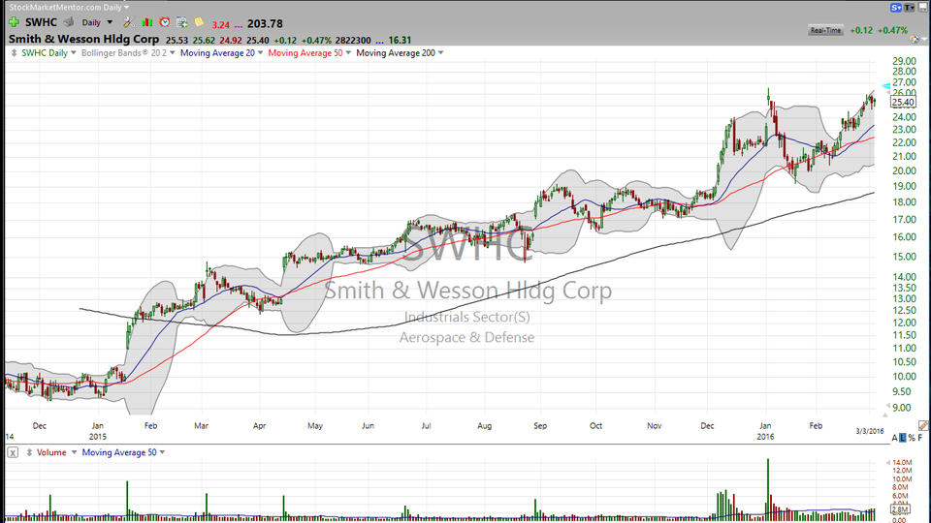
Task: Click the Jan 2016 date axis label
Action: (765, 431)
